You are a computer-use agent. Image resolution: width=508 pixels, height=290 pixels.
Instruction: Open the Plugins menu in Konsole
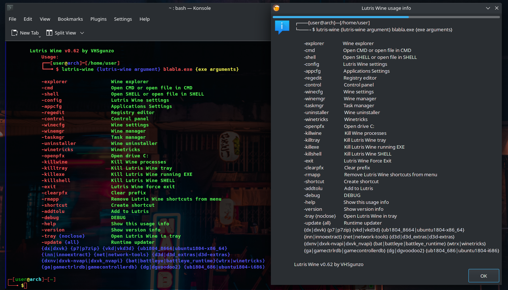pyautogui.click(x=98, y=19)
